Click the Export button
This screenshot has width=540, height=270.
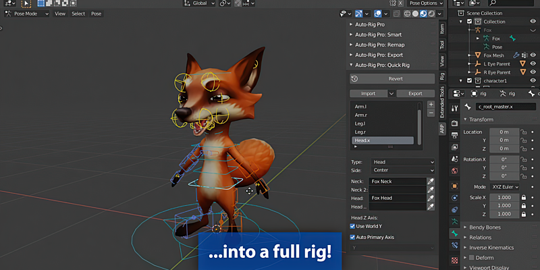[416, 93]
